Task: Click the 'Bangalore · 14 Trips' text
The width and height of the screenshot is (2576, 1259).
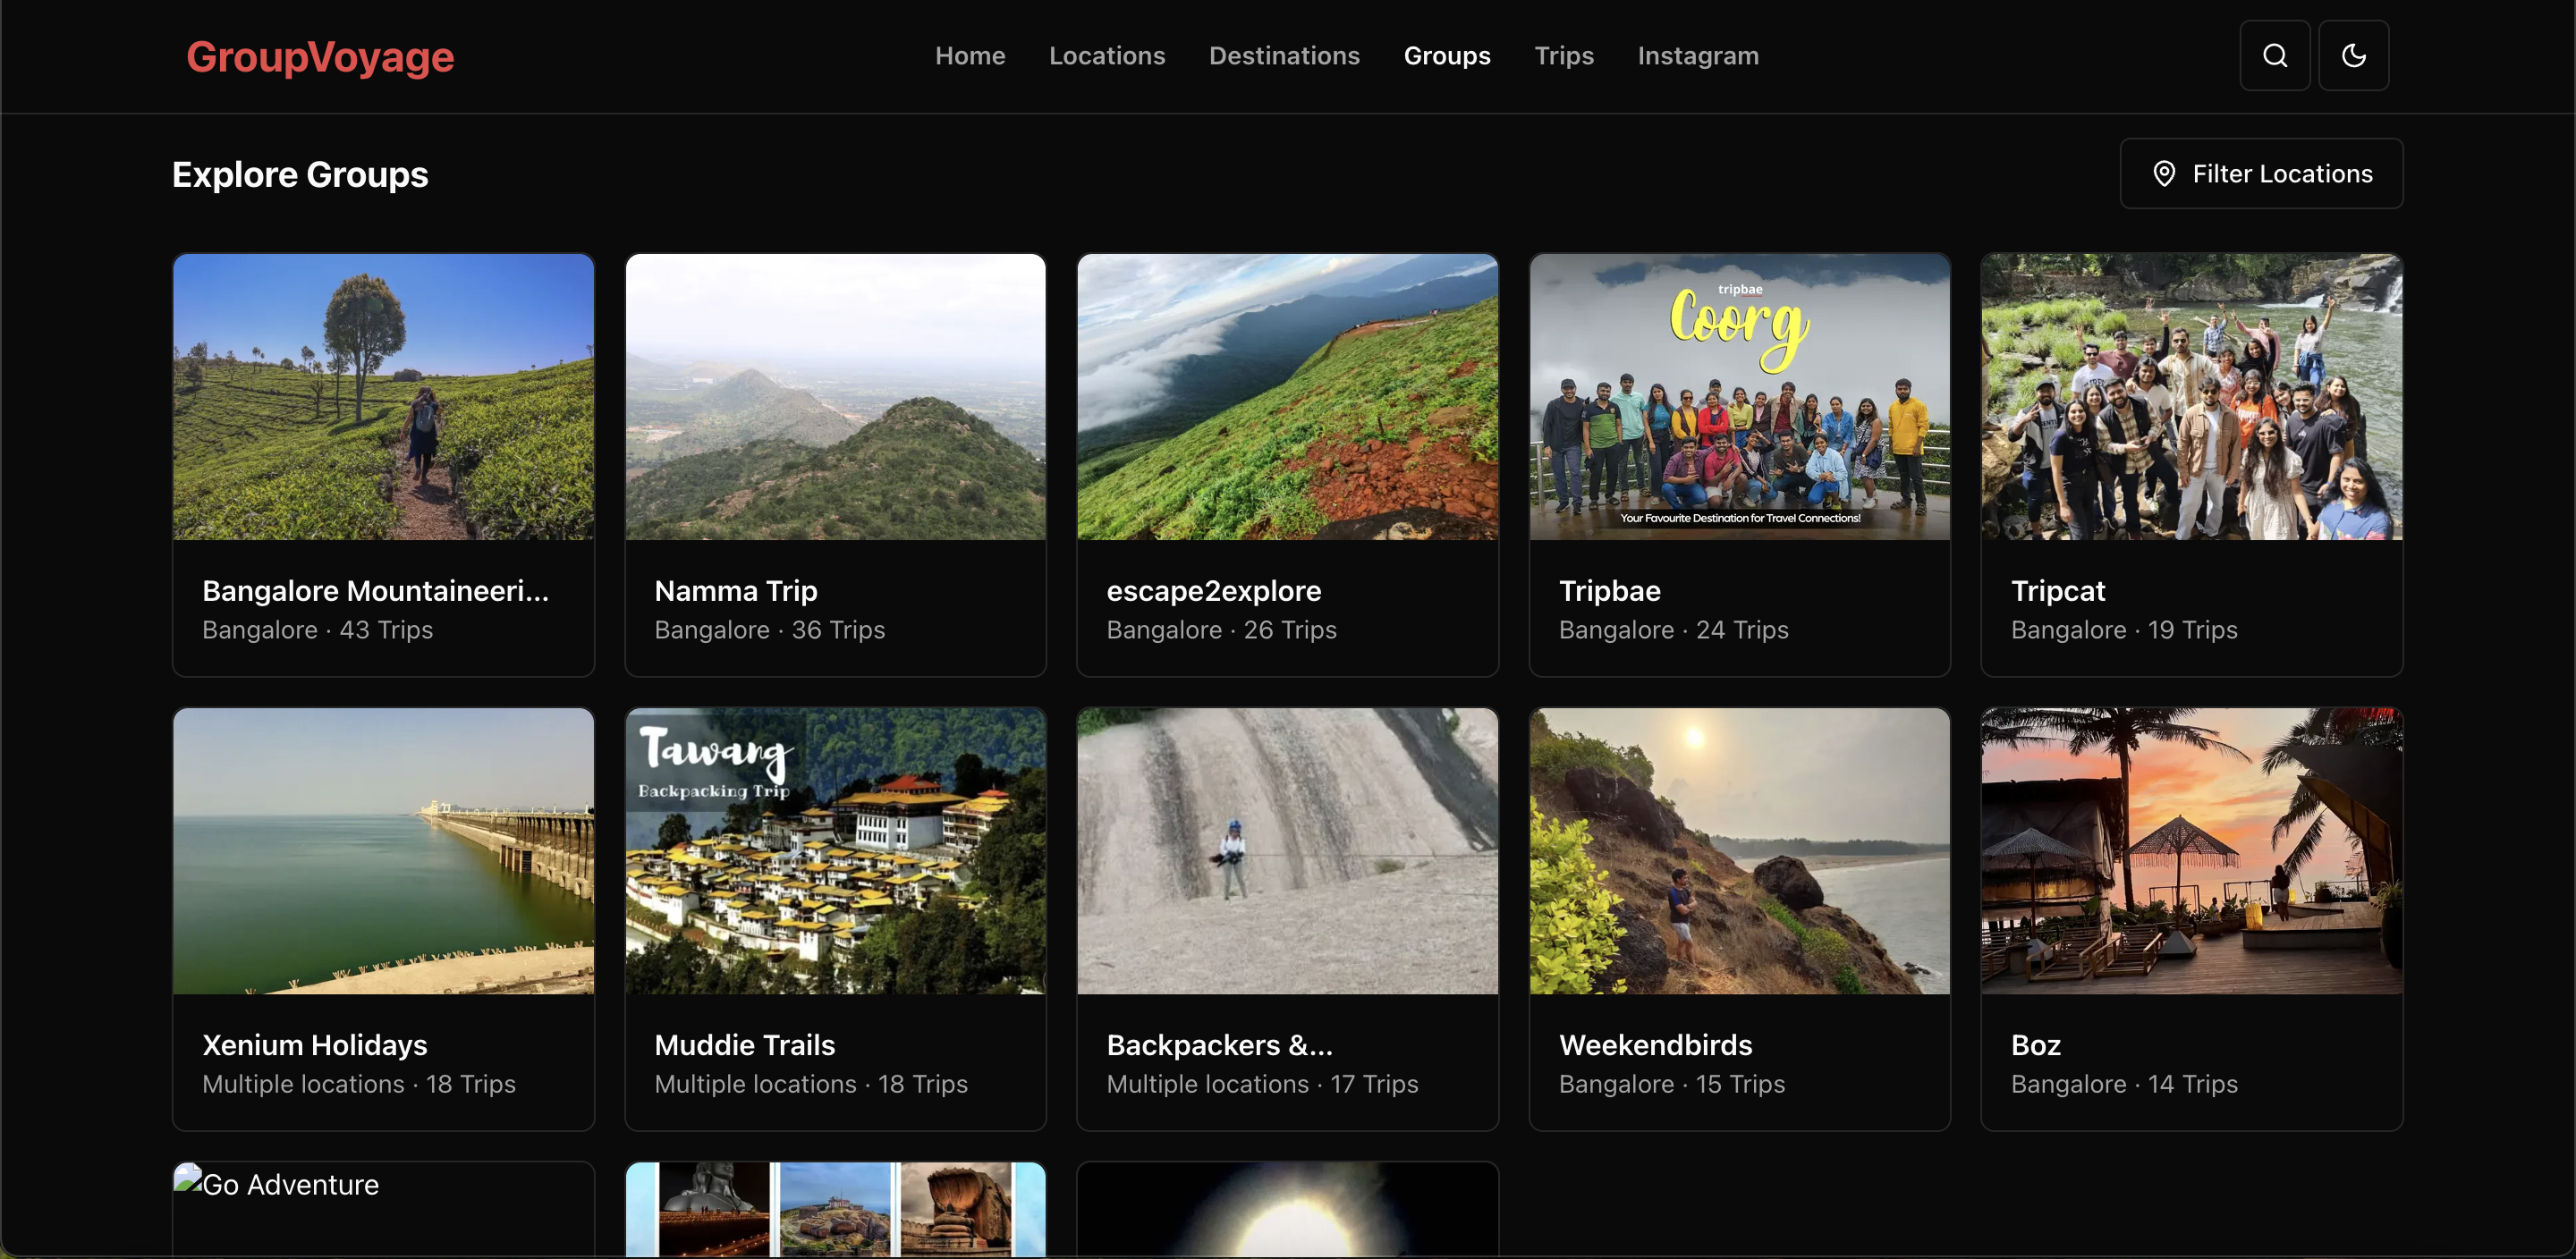Action: (x=2124, y=1084)
